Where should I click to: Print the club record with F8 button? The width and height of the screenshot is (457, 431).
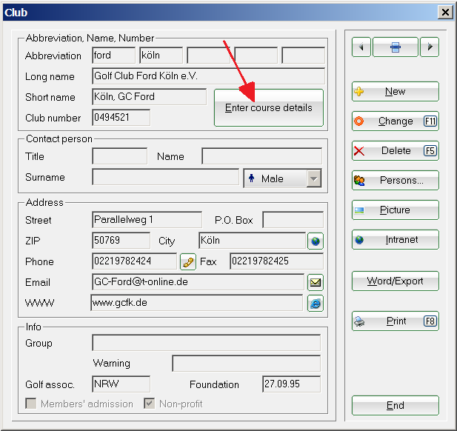[x=396, y=321]
